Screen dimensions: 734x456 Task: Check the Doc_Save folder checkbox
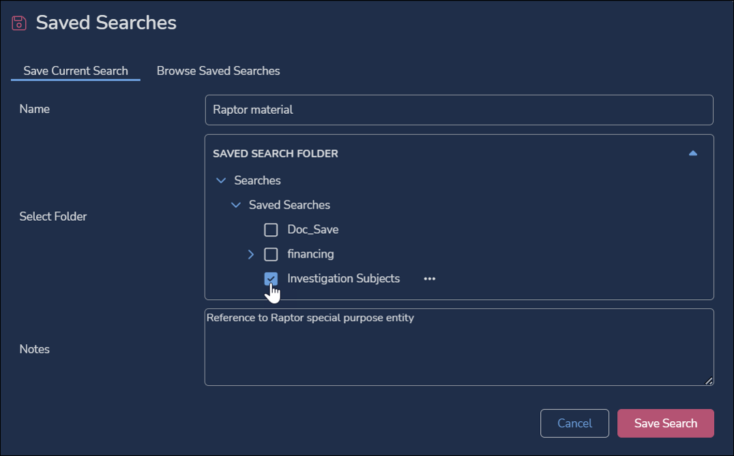(271, 230)
